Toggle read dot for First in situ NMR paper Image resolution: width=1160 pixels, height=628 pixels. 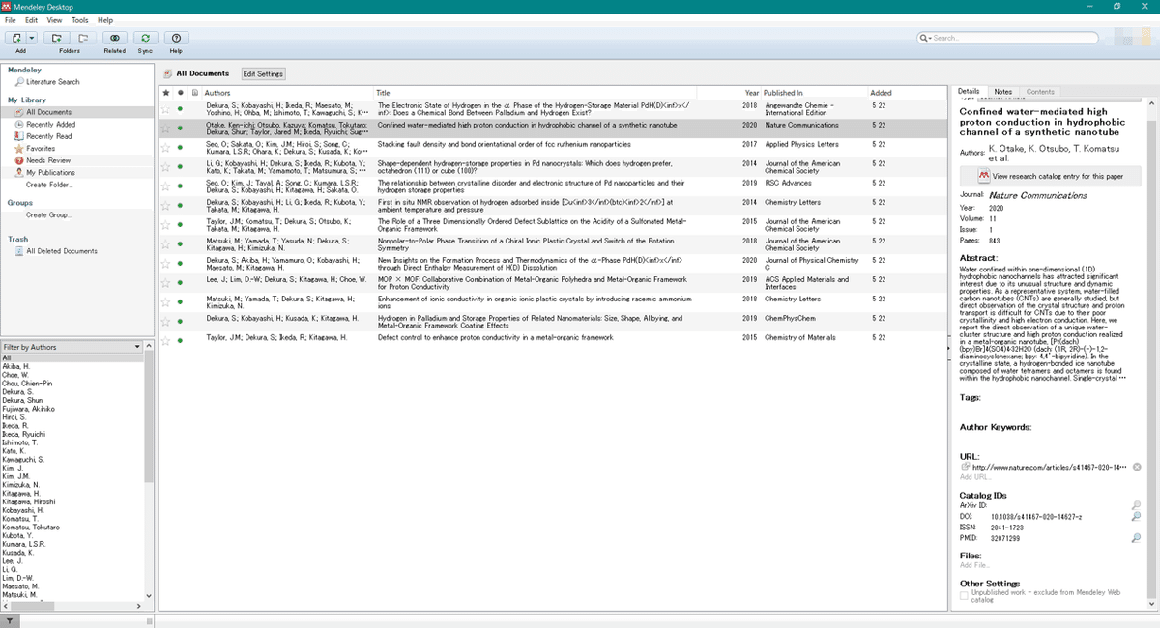[180, 205]
